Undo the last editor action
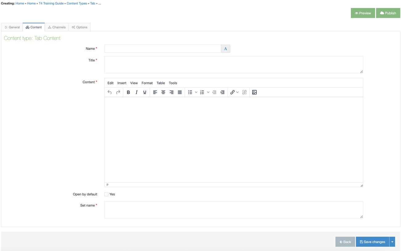Image resolution: width=401 pixels, height=251 pixels. (110, 92)
